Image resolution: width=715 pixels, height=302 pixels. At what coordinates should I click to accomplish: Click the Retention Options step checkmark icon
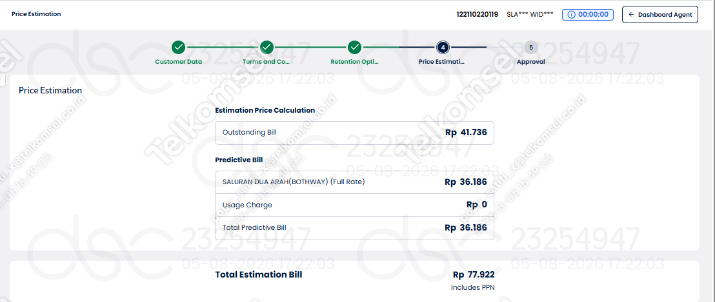355,47
